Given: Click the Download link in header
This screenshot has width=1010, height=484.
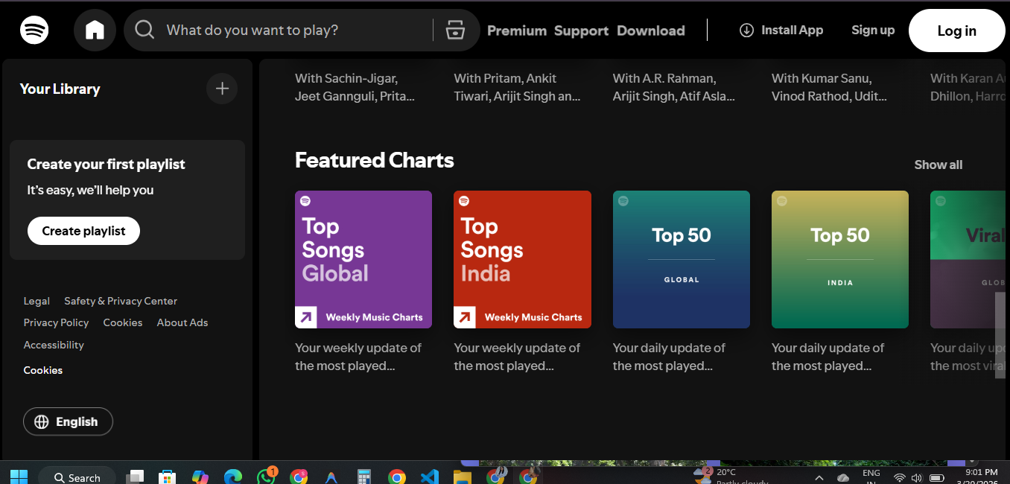Looking at the screenshot, I should pos(650,31).
